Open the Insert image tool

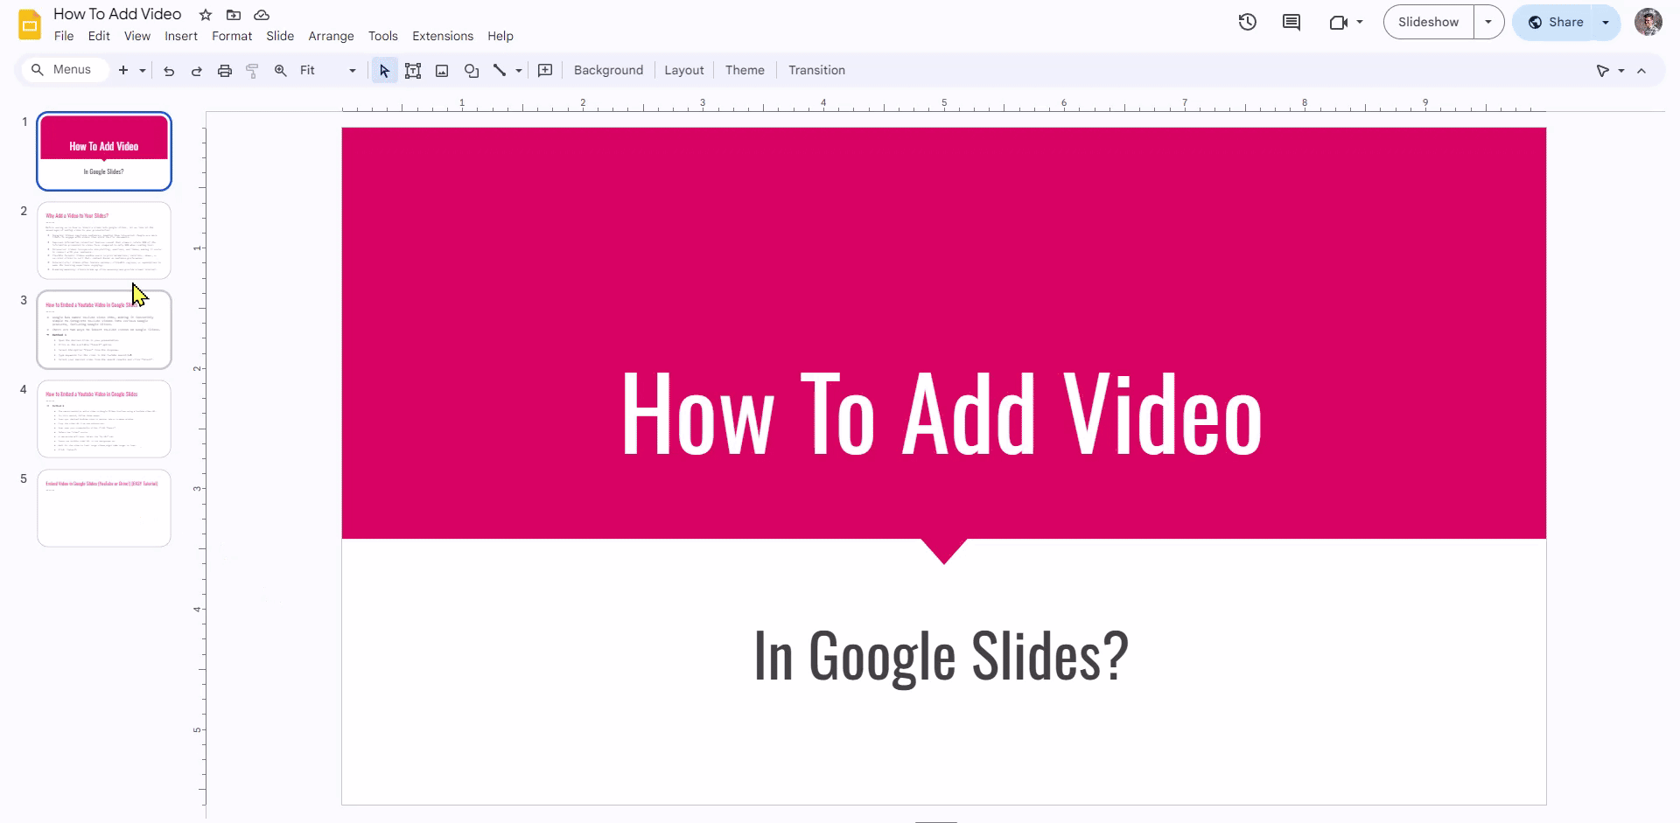(442, 70)
